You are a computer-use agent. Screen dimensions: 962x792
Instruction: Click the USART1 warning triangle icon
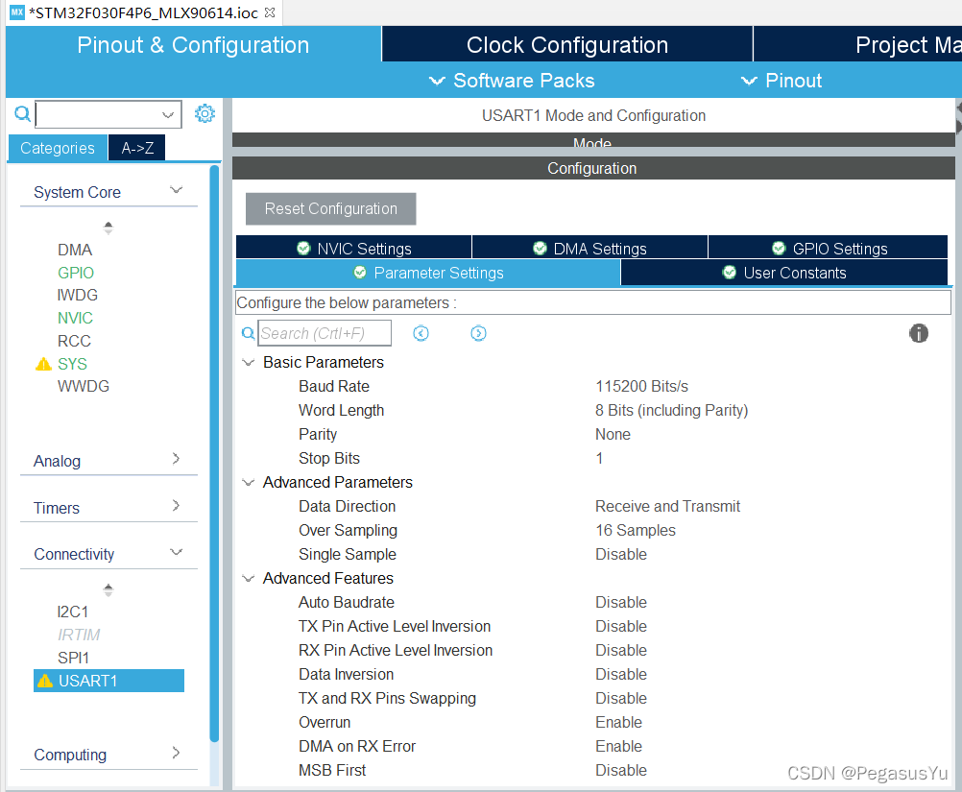[45, 681]
